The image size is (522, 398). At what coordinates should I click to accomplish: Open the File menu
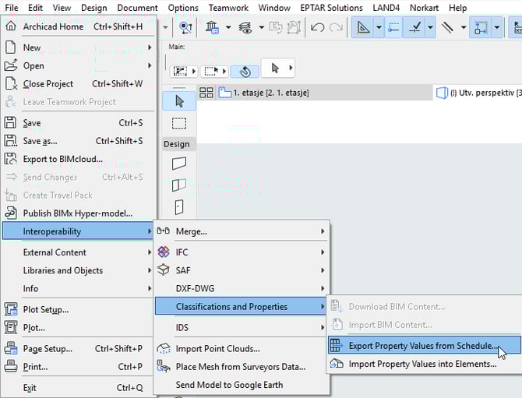tap(12, 7)
